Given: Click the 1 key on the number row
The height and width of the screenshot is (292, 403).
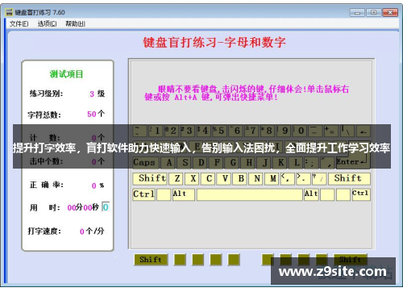Looking at the screenshot, I should coord(156,131).
